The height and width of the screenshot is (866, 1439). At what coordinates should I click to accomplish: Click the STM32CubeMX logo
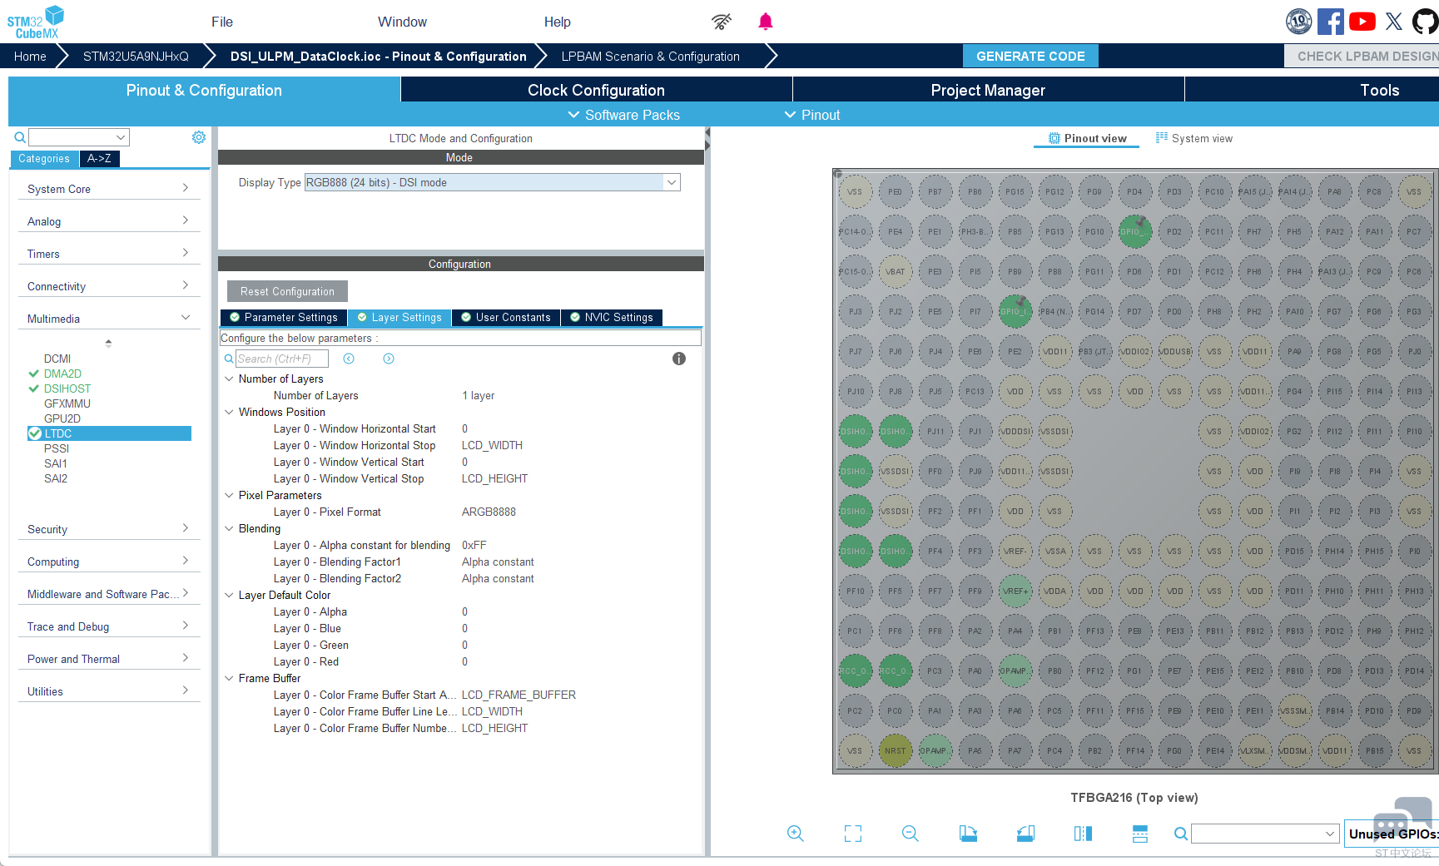click(x=35, y=22)
